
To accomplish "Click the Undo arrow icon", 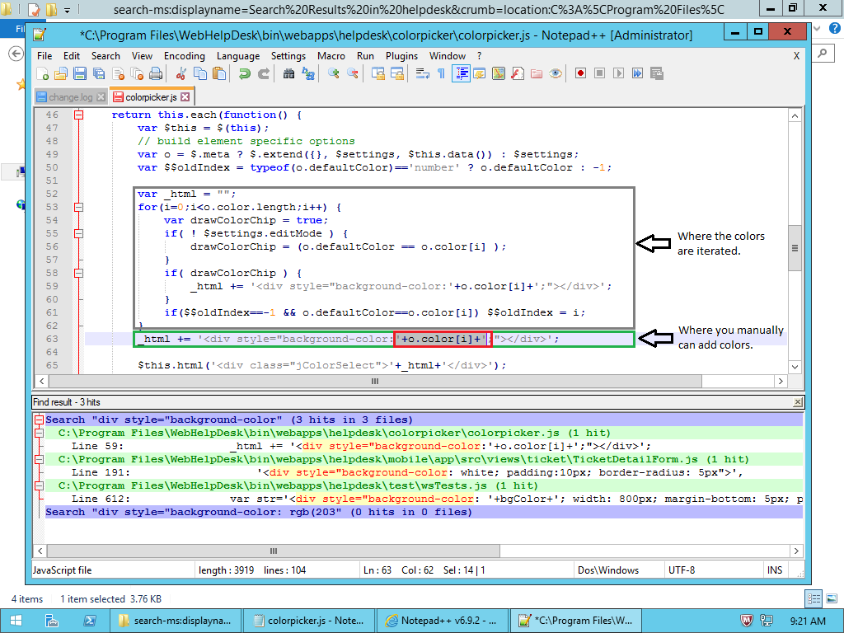I will (x=244, y=73).
